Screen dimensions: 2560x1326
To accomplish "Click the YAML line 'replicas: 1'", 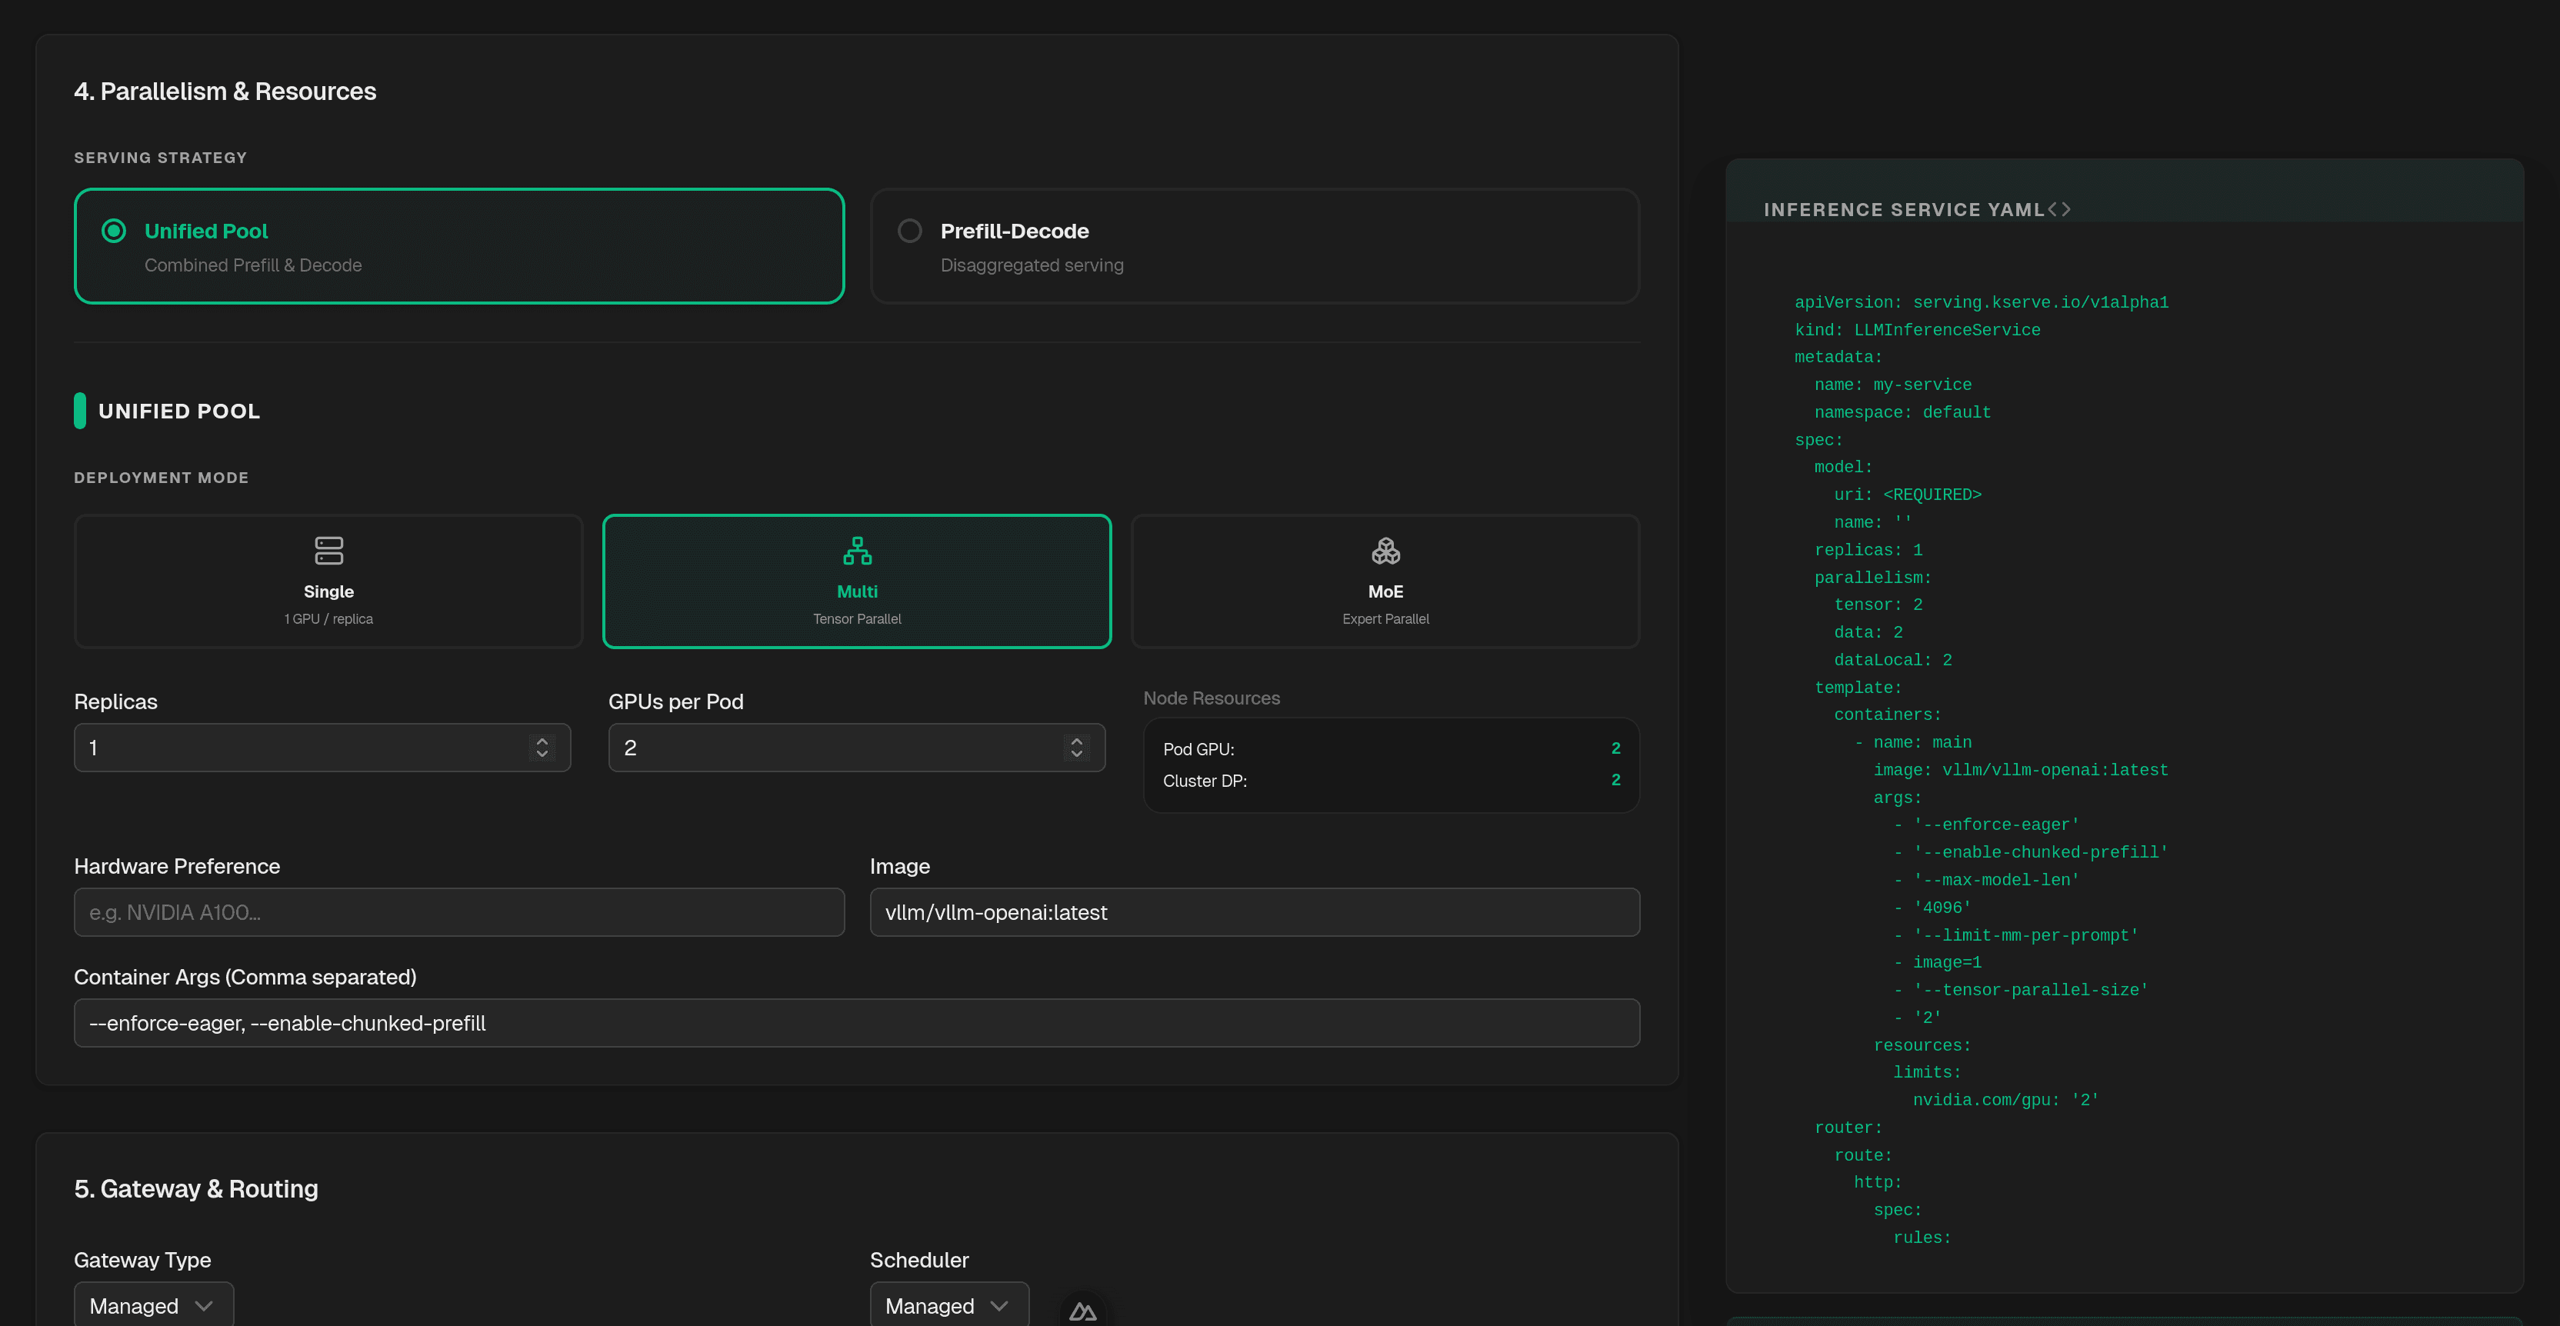I will pyautogui.click(x=1868, y=550).
